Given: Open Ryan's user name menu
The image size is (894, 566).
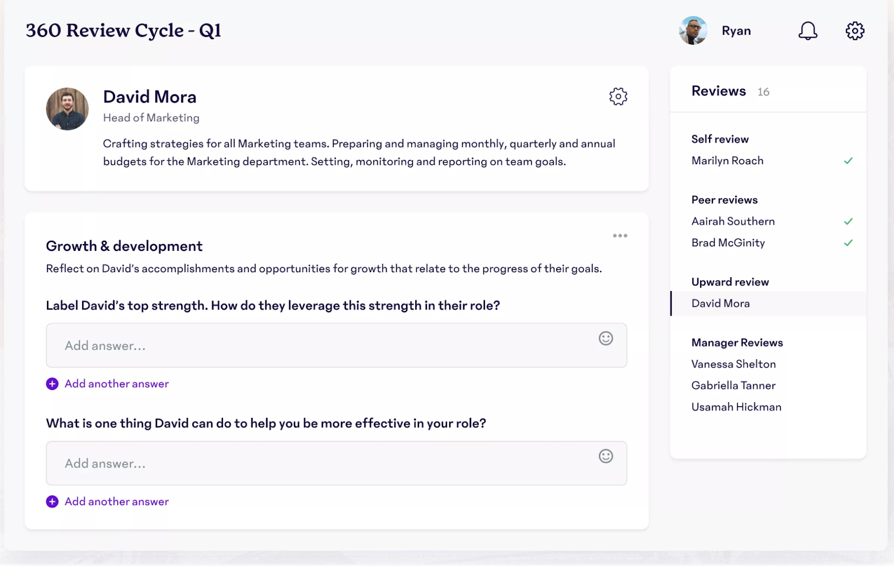Looking at the screenshot, I should pos(736,31).
